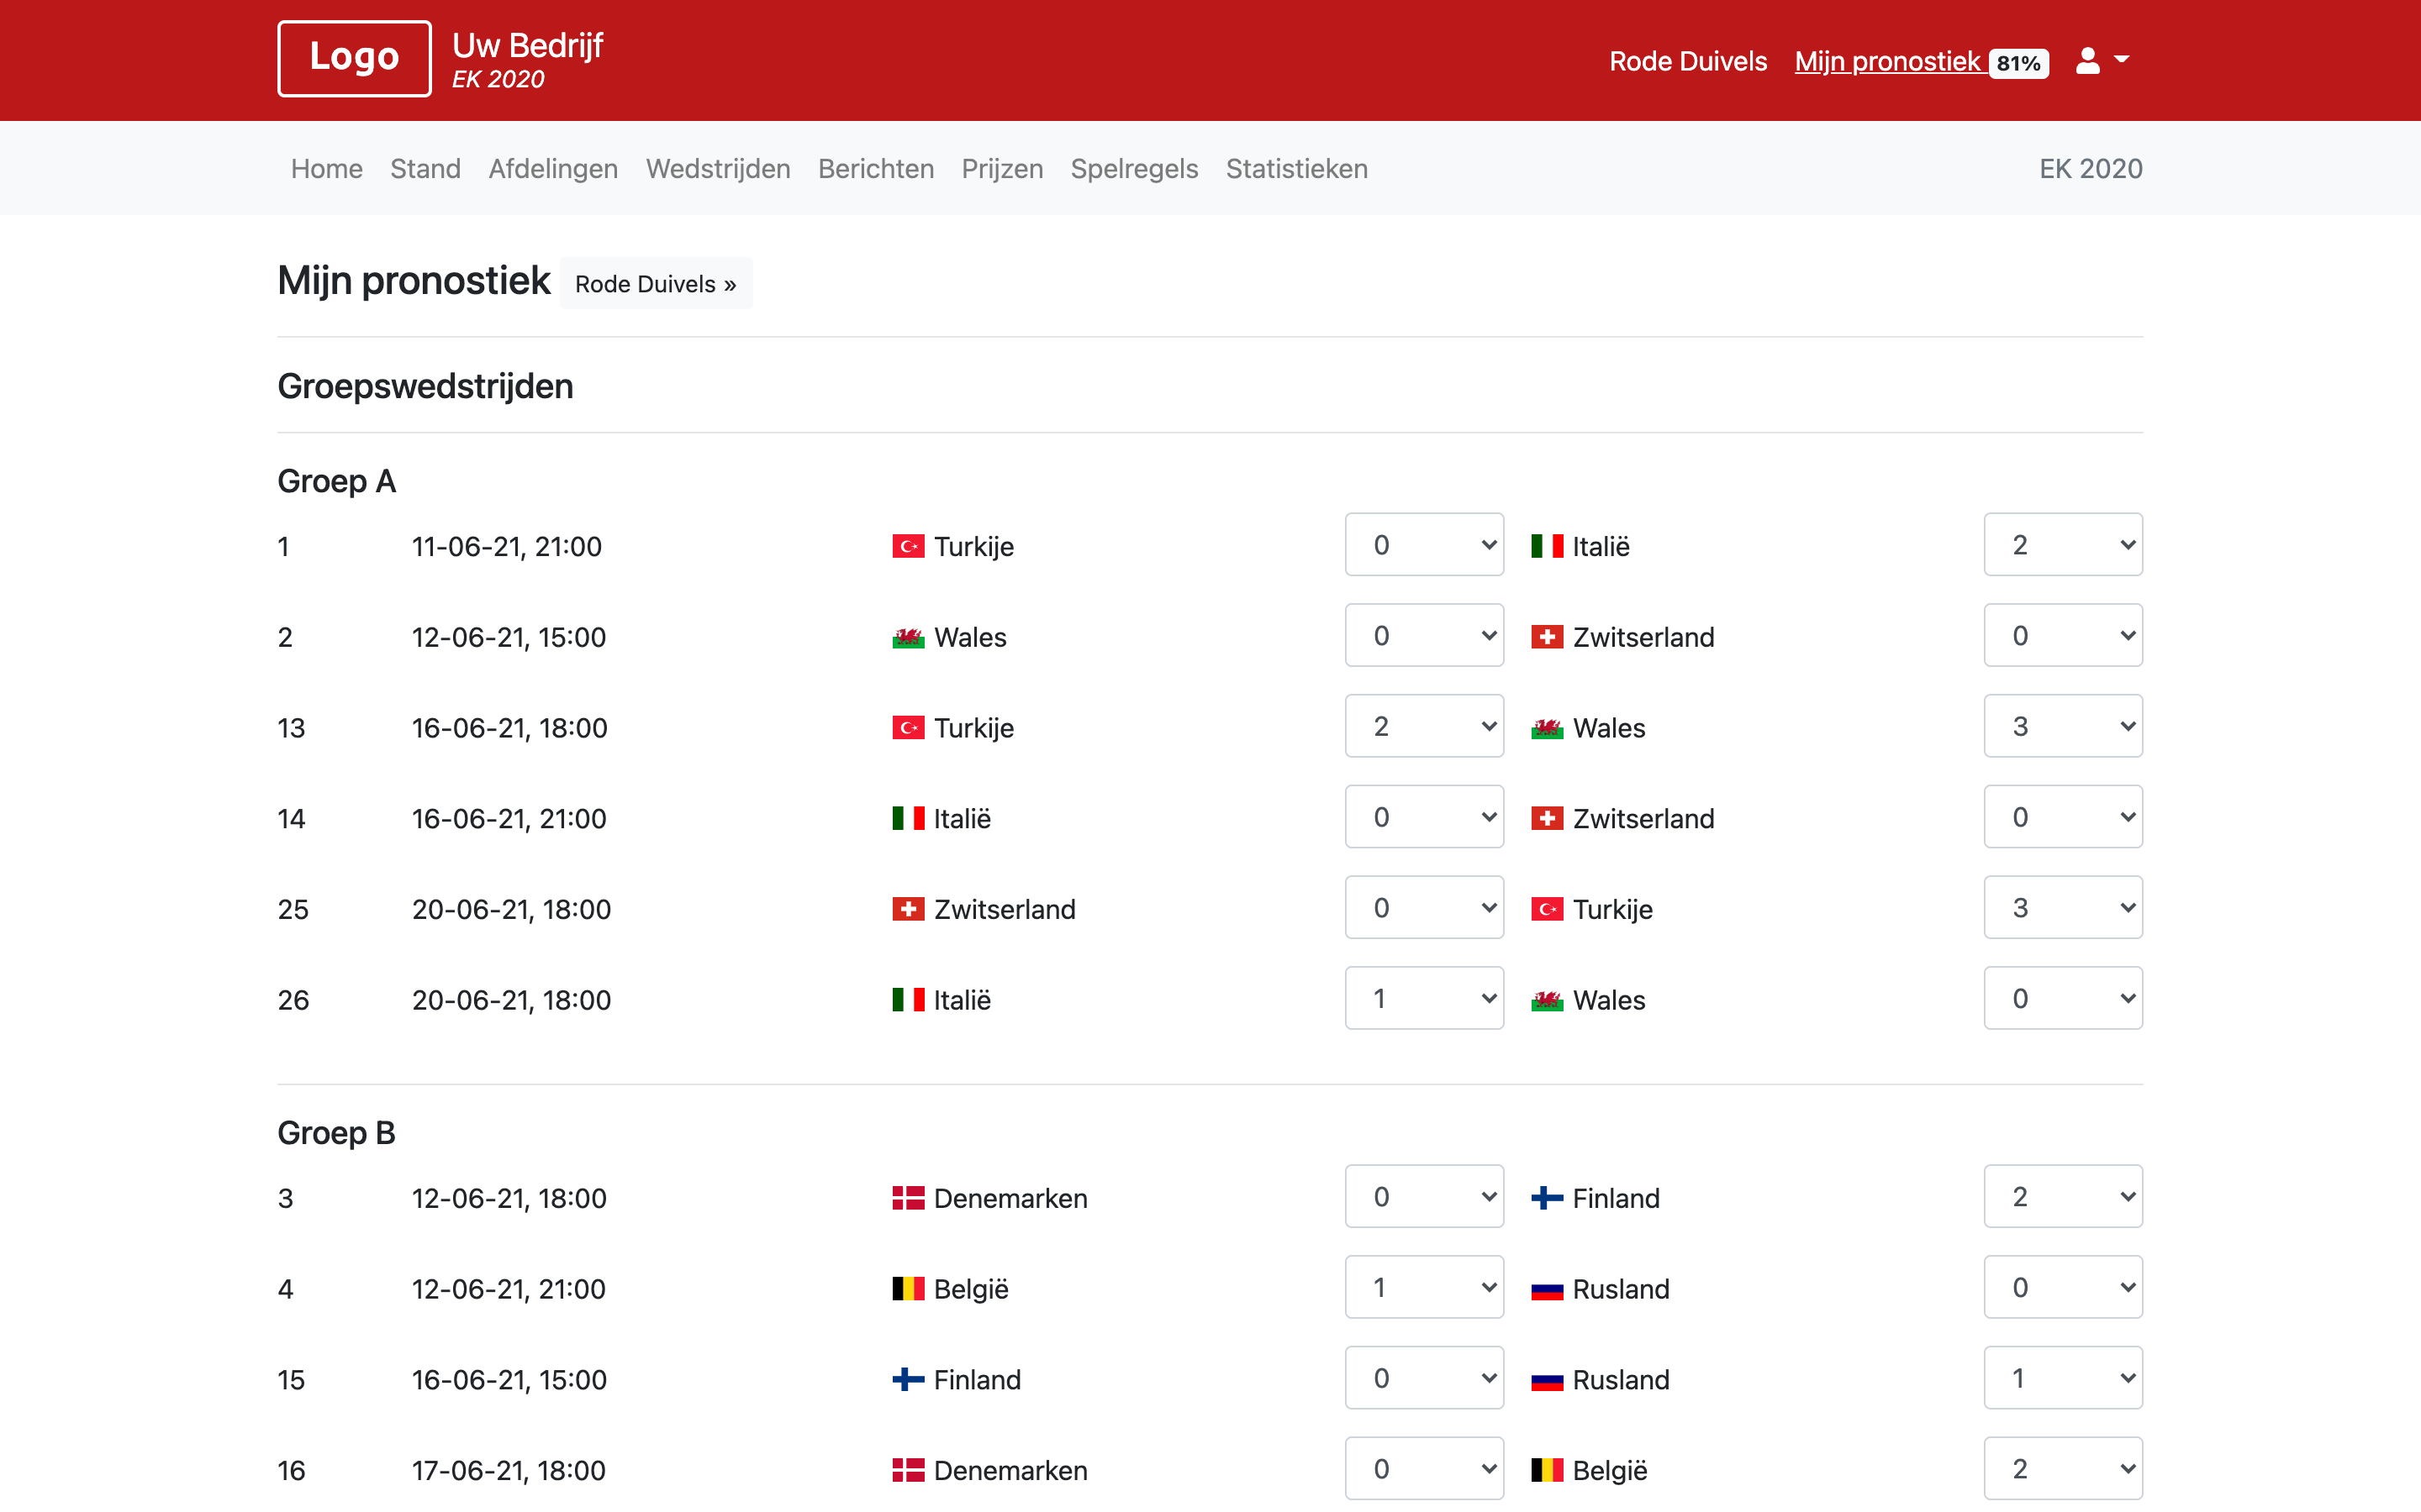Open Turkije score dropdown for match 25
This screenshot has height=1512, width=2421.
click(2063, 908)
